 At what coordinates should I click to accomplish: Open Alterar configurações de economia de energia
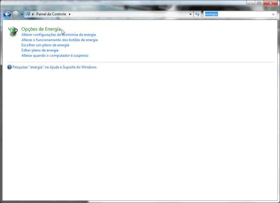coord(59,35)
